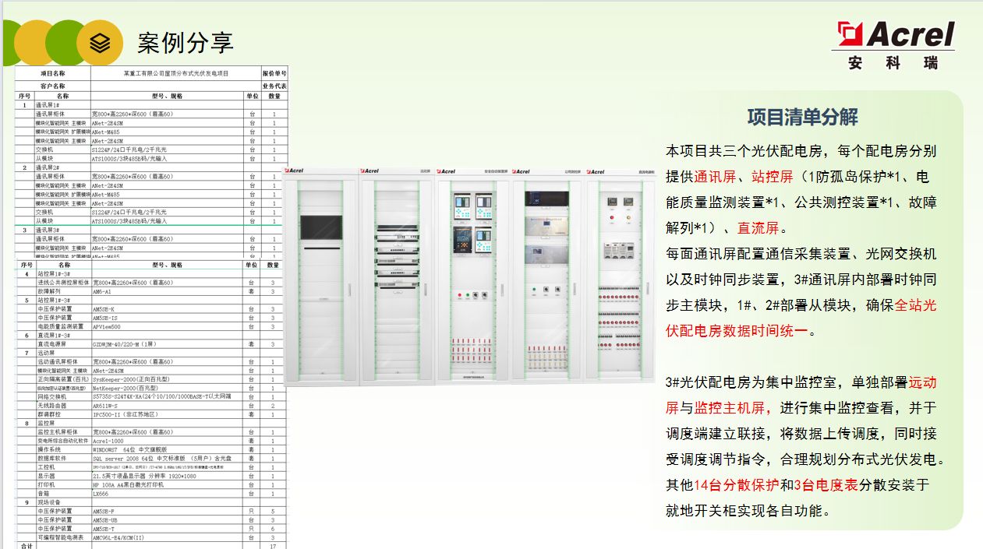Click the large Acrel 安科瑞 logo
The image size is (983, 549).
[x=896, y=45]
